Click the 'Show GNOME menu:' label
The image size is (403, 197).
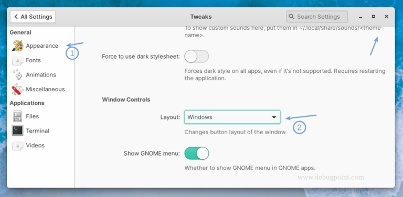[x=152, y=154]
